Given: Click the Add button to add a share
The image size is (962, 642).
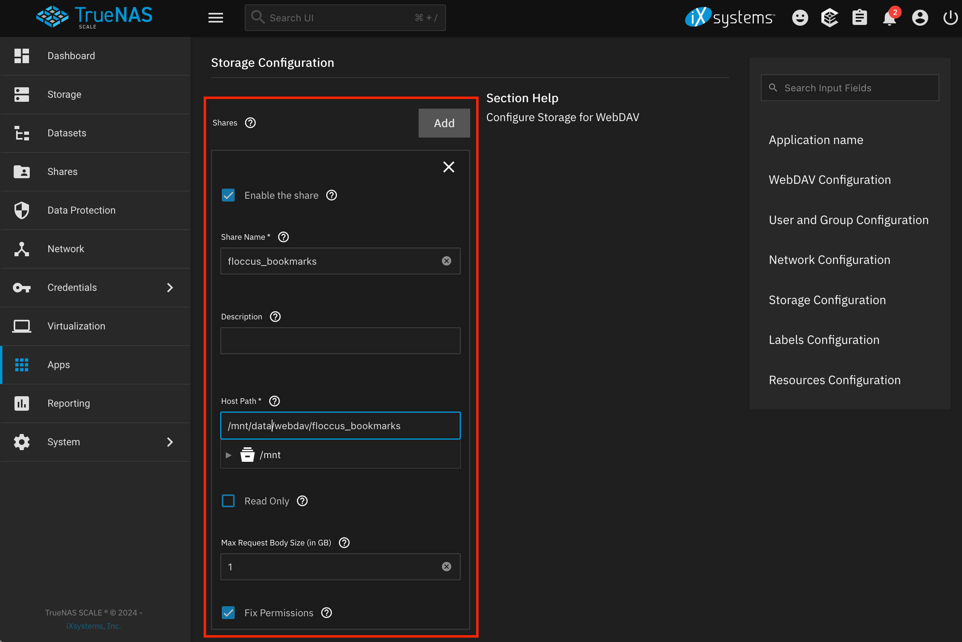Looking at the screenshot, I should tap(444, 123).
